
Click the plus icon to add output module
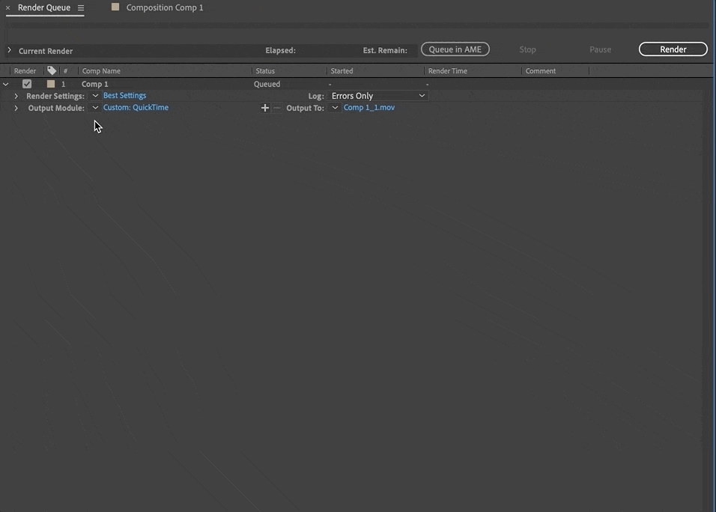click(265, 107)
